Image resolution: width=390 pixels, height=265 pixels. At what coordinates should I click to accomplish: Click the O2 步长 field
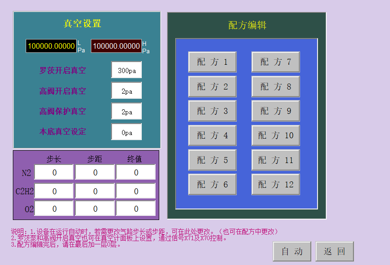[x=54, y=209]
